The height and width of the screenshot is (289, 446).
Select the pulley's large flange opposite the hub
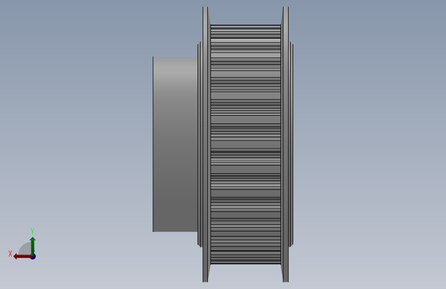tap(286, 144)
